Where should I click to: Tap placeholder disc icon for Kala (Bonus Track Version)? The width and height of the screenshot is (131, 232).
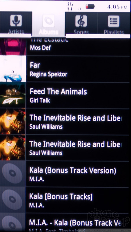12,173
